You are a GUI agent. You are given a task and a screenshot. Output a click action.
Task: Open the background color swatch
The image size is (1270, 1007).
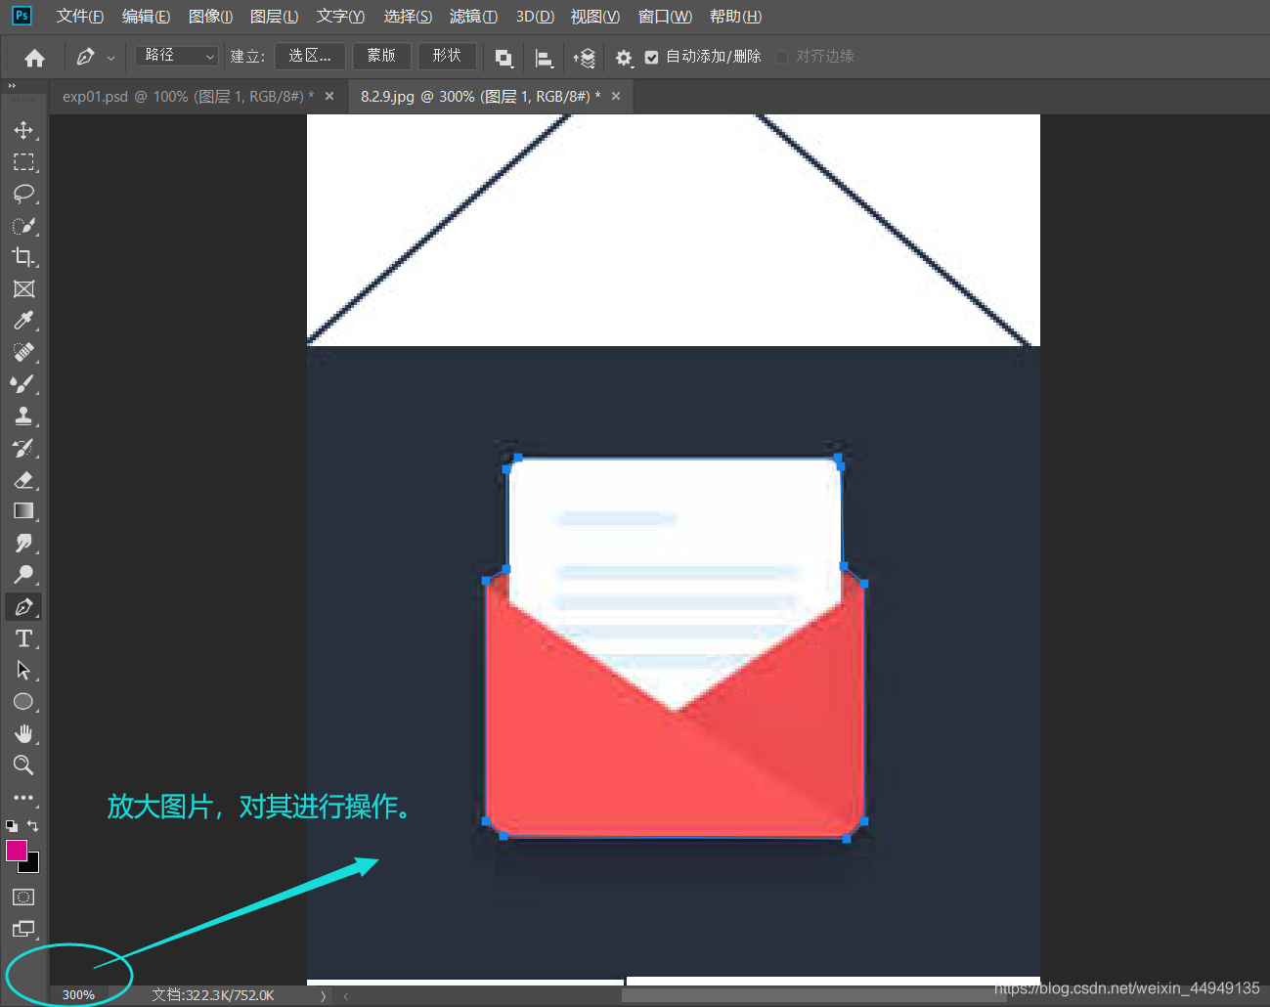tap(31, 865)
